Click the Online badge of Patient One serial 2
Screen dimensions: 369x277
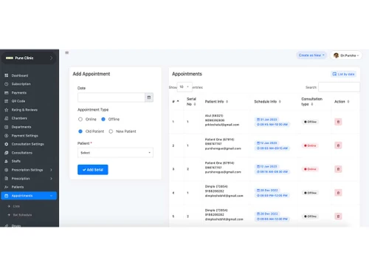[310, 169]
